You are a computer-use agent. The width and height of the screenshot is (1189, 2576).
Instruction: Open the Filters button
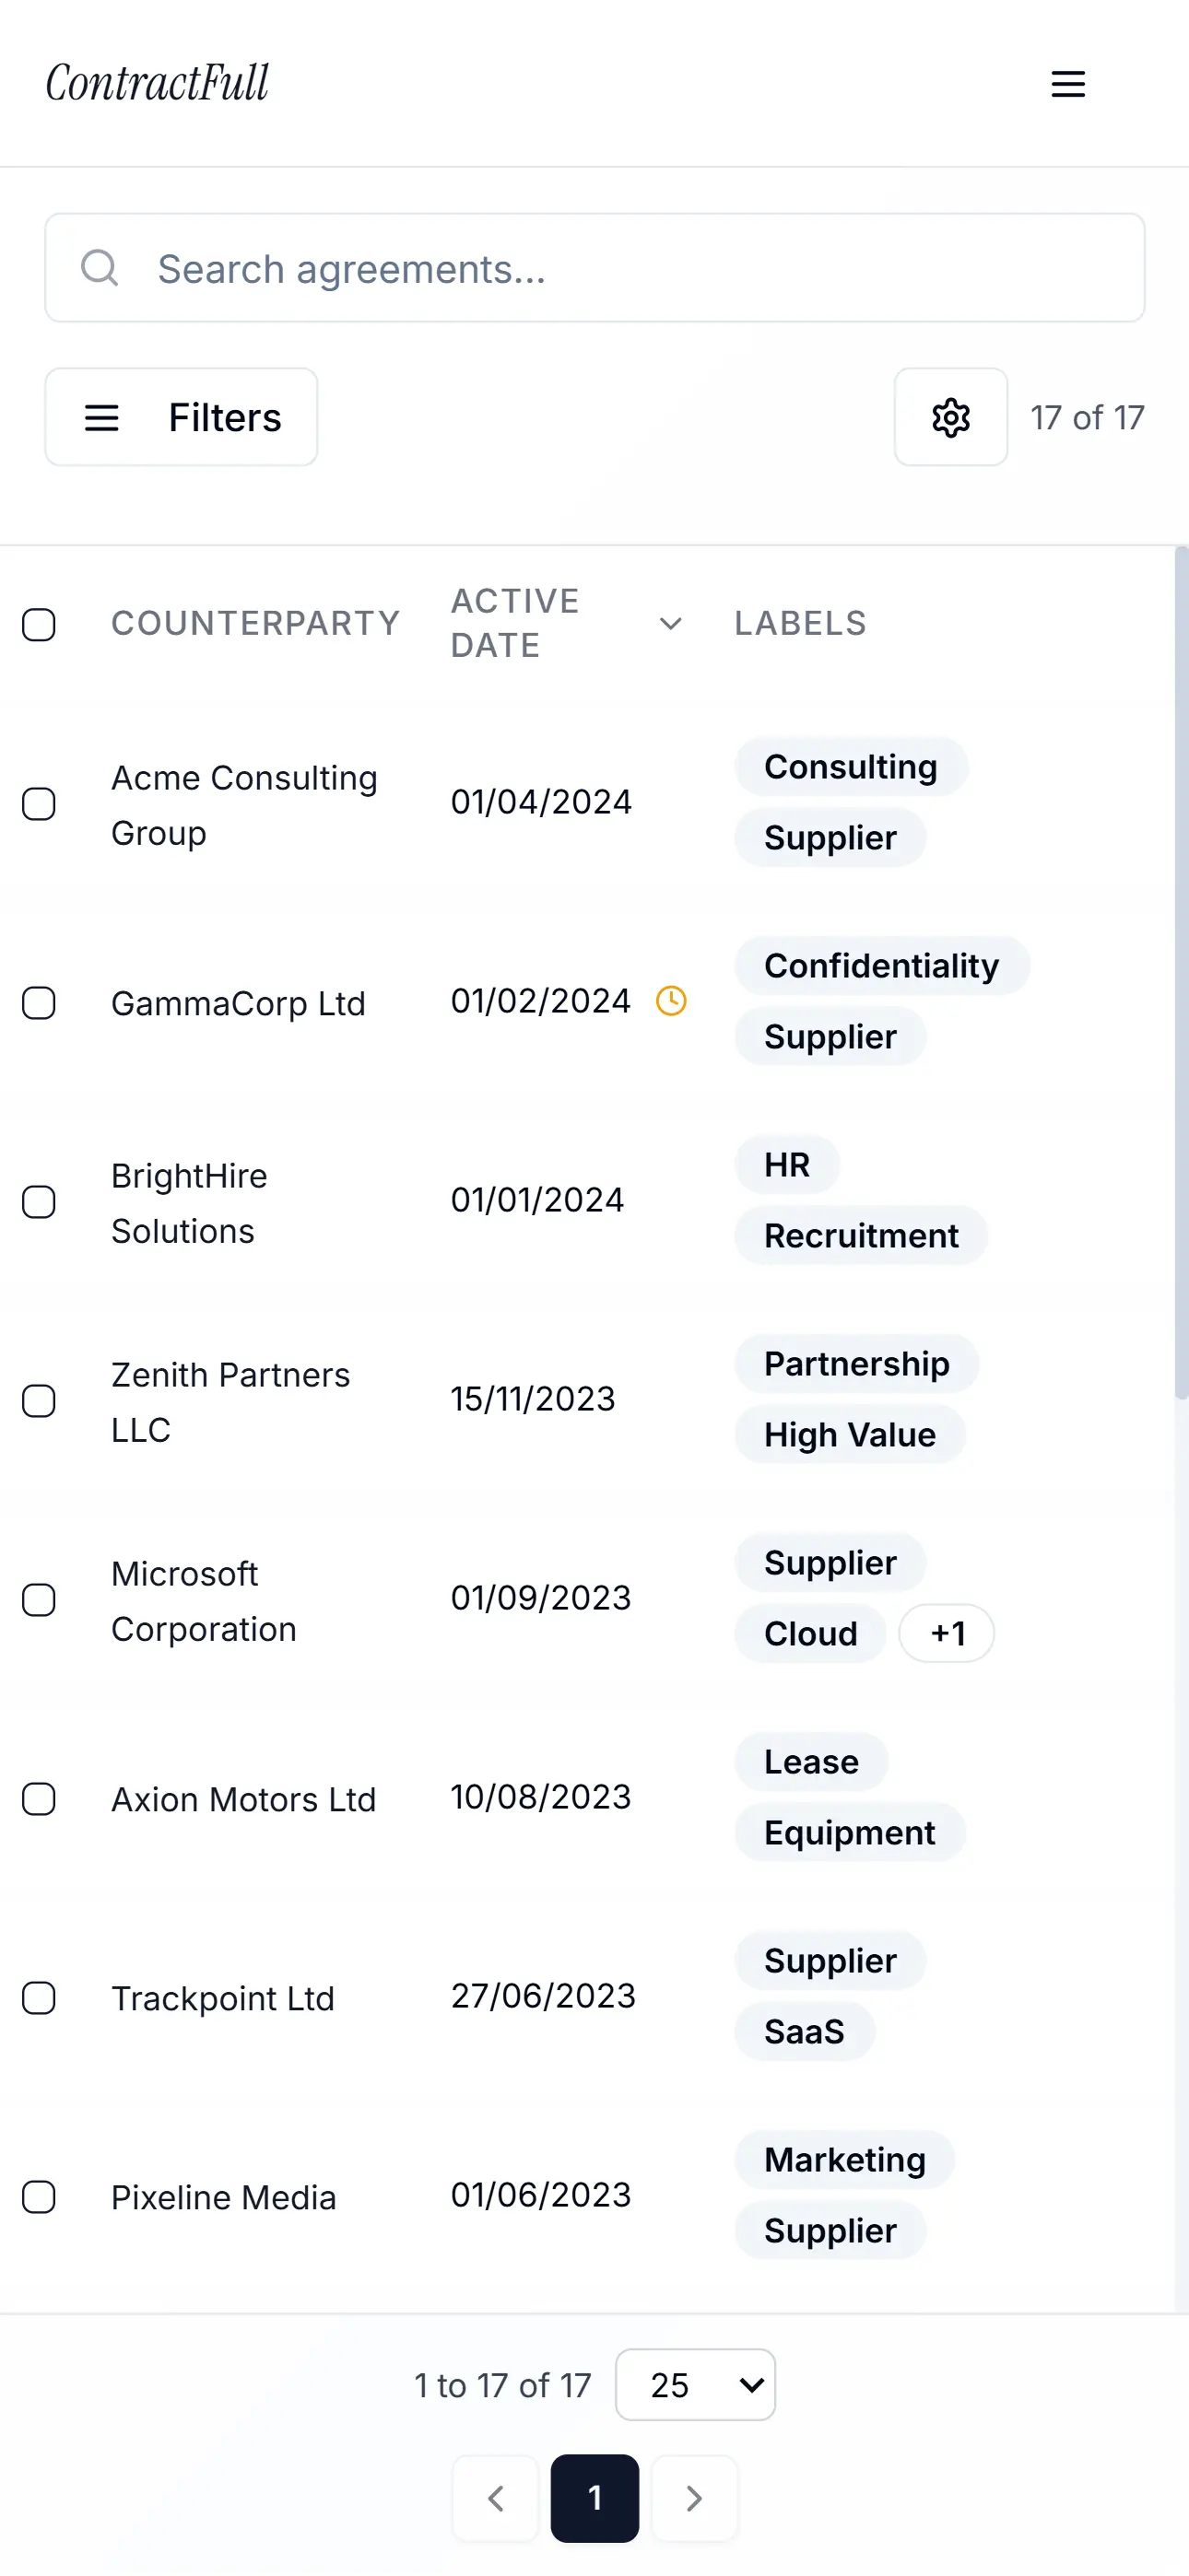[x=182, y=417]
